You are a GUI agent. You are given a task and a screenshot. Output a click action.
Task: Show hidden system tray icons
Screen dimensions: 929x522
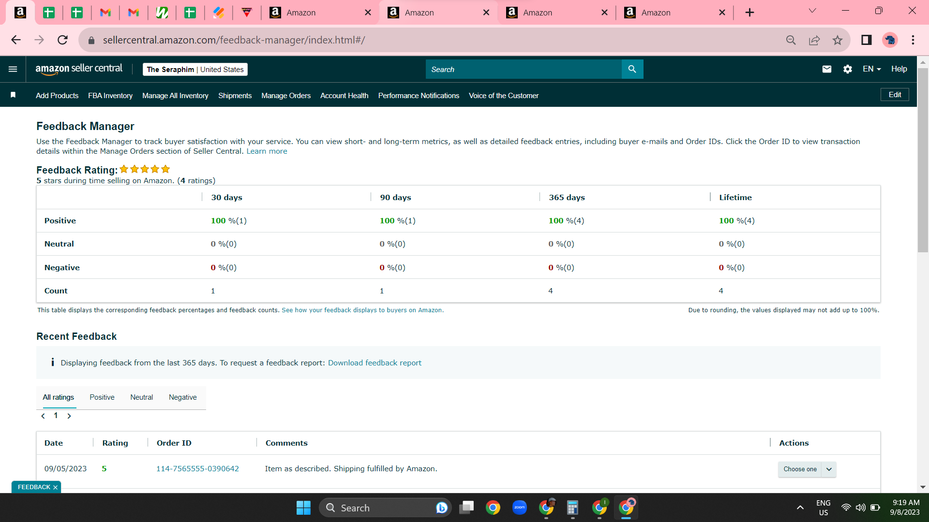pos(800,507)
